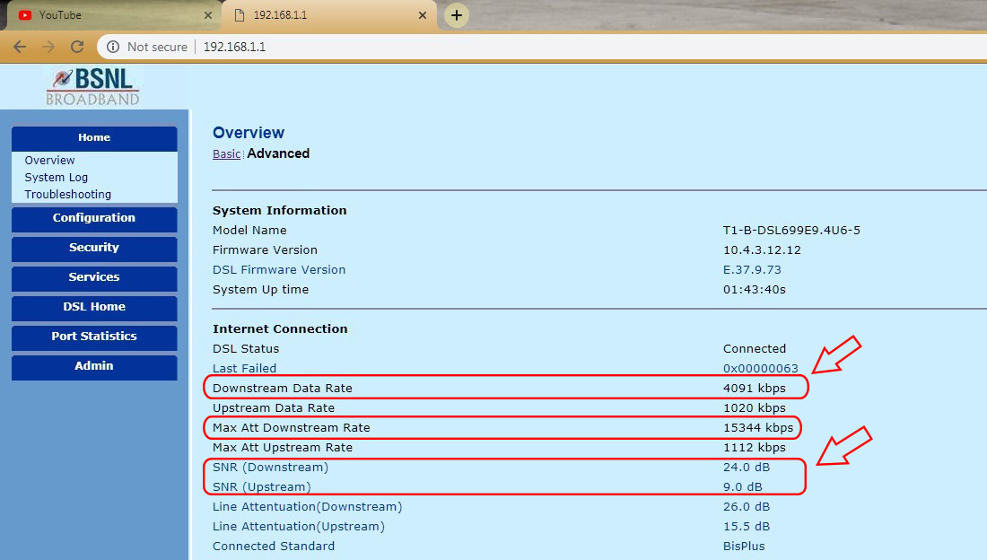This screenshot has width=987, height=560.
Task: Expand the Security menu
Action: point(94,248)
